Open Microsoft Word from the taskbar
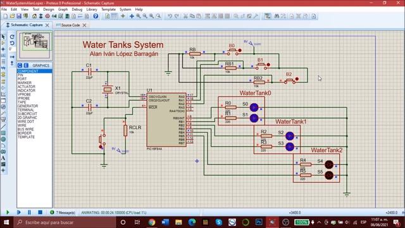The image size is (405, 228). (165, 222)
